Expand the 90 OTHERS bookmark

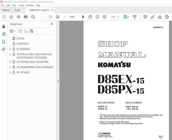[11, 72]
